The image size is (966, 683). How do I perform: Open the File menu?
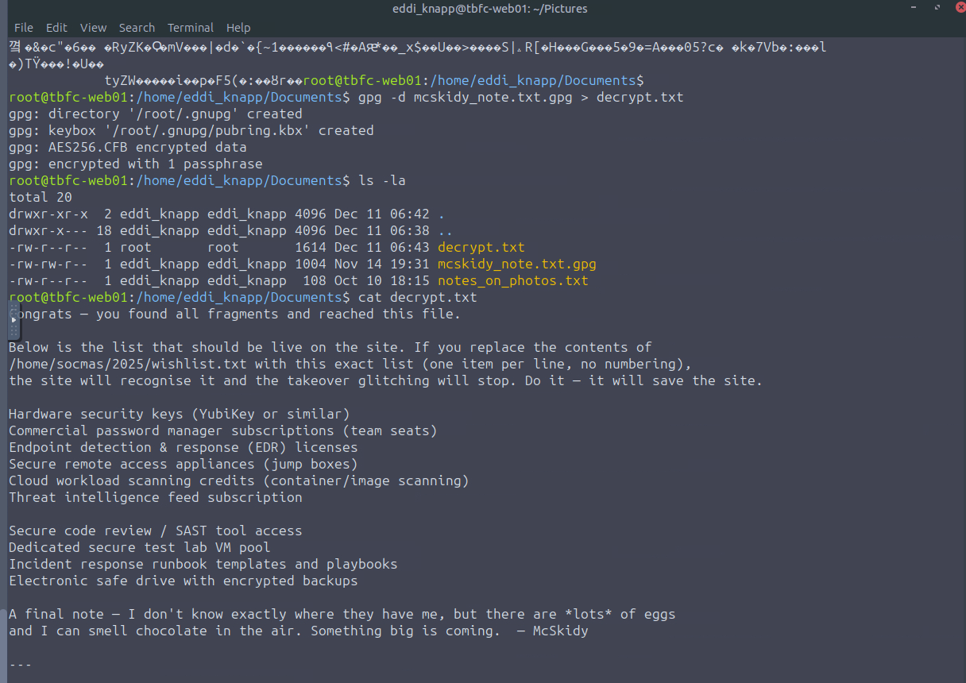coord(24,28)
